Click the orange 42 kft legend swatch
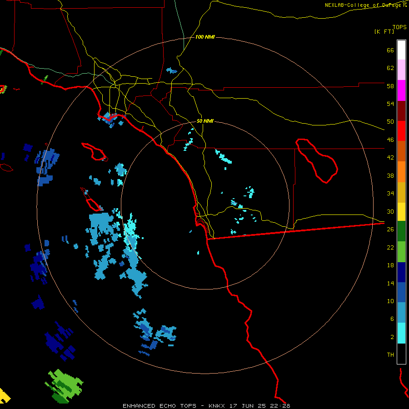The image size is (409, 409). coord(401,172)
